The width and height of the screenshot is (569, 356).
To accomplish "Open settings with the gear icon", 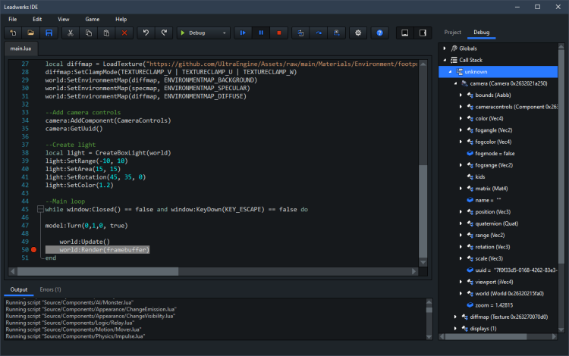I will pos(358,33).
